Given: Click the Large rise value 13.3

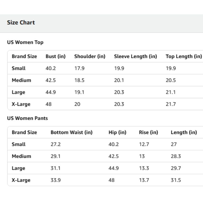Looking at the screenshot, I should [x=144, y=168].
